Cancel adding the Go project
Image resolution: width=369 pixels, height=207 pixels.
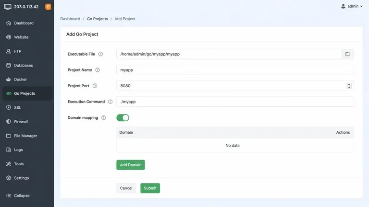point(126,188)
